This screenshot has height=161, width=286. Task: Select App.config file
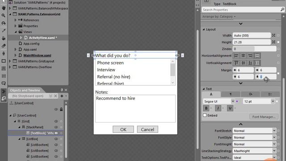coord(31,44)
